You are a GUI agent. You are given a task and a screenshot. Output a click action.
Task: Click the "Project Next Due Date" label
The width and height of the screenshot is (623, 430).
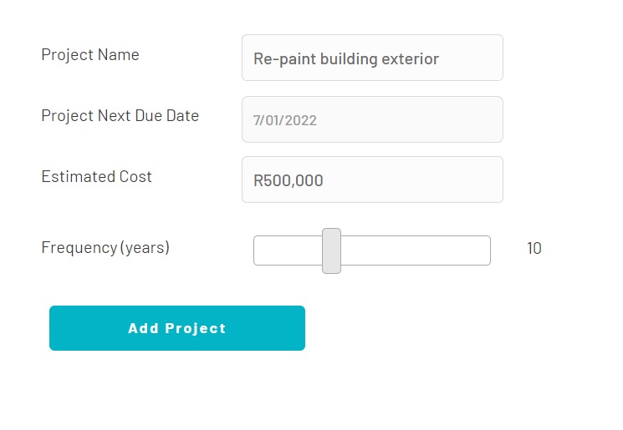click(120, 116)
